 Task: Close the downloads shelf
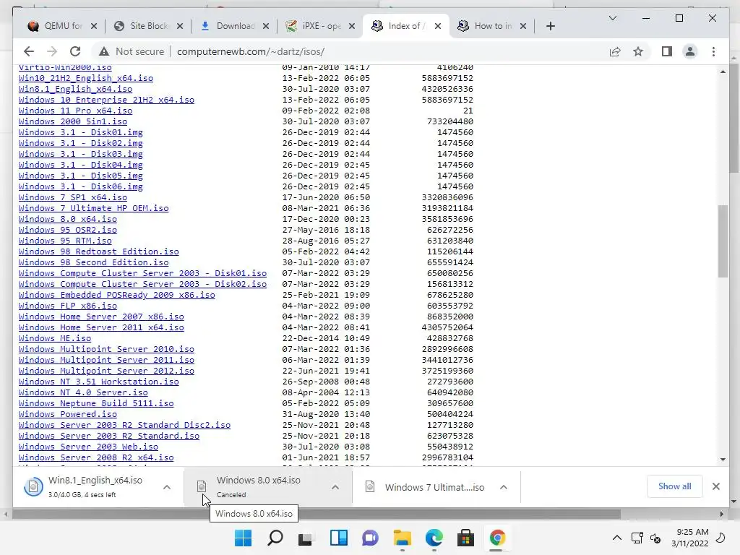click(x=716, y=486)
